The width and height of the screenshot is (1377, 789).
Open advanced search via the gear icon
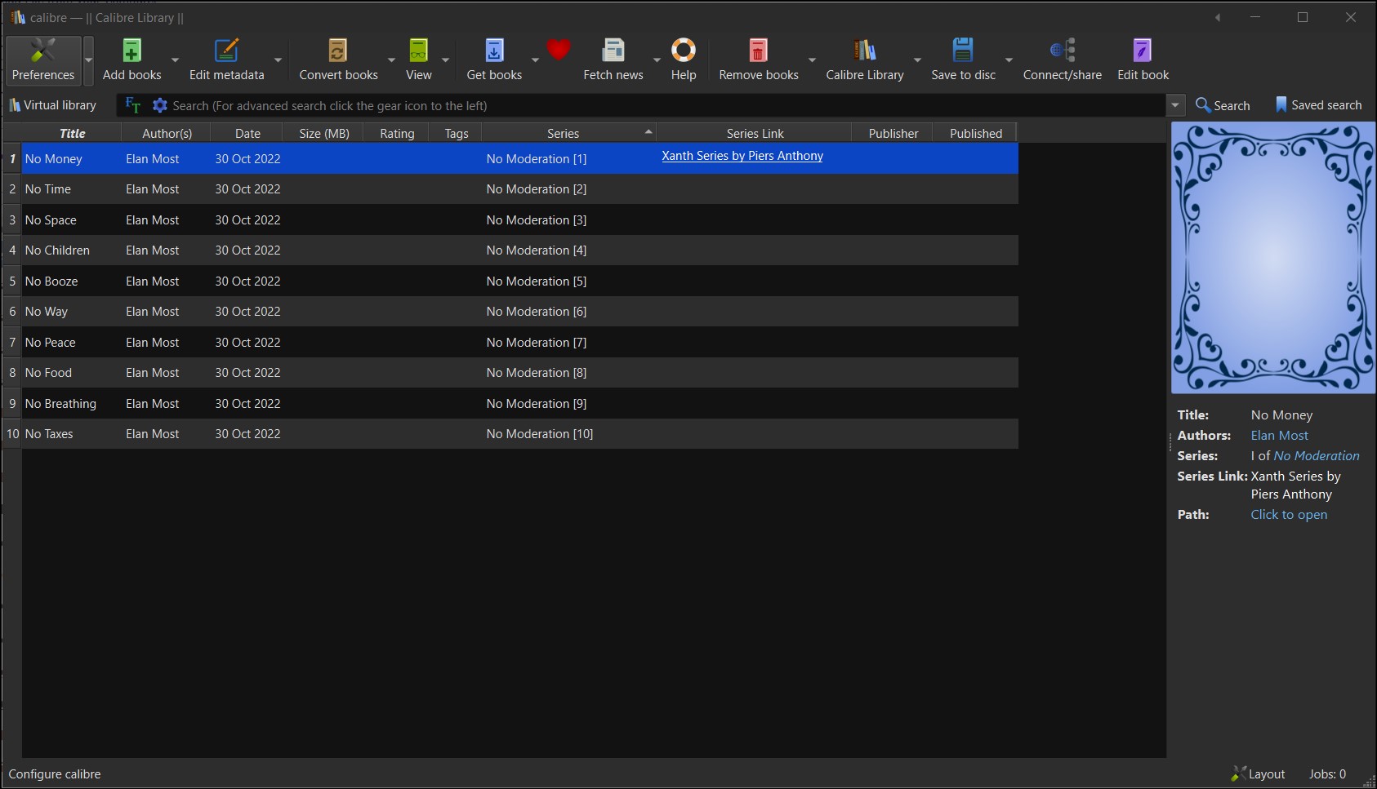(x=160, y=105)
